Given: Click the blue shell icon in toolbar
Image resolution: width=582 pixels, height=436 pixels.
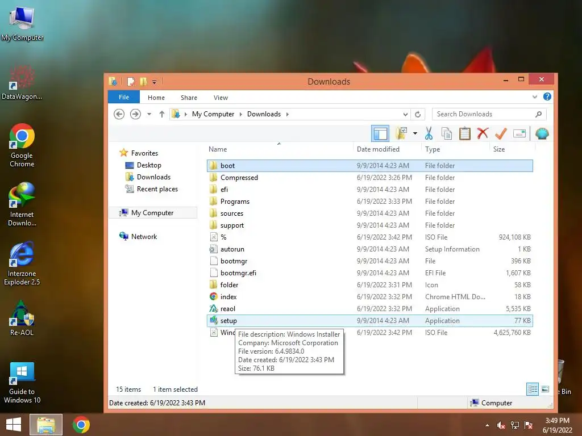Looking at the screenshot, I should pos(542,133).
